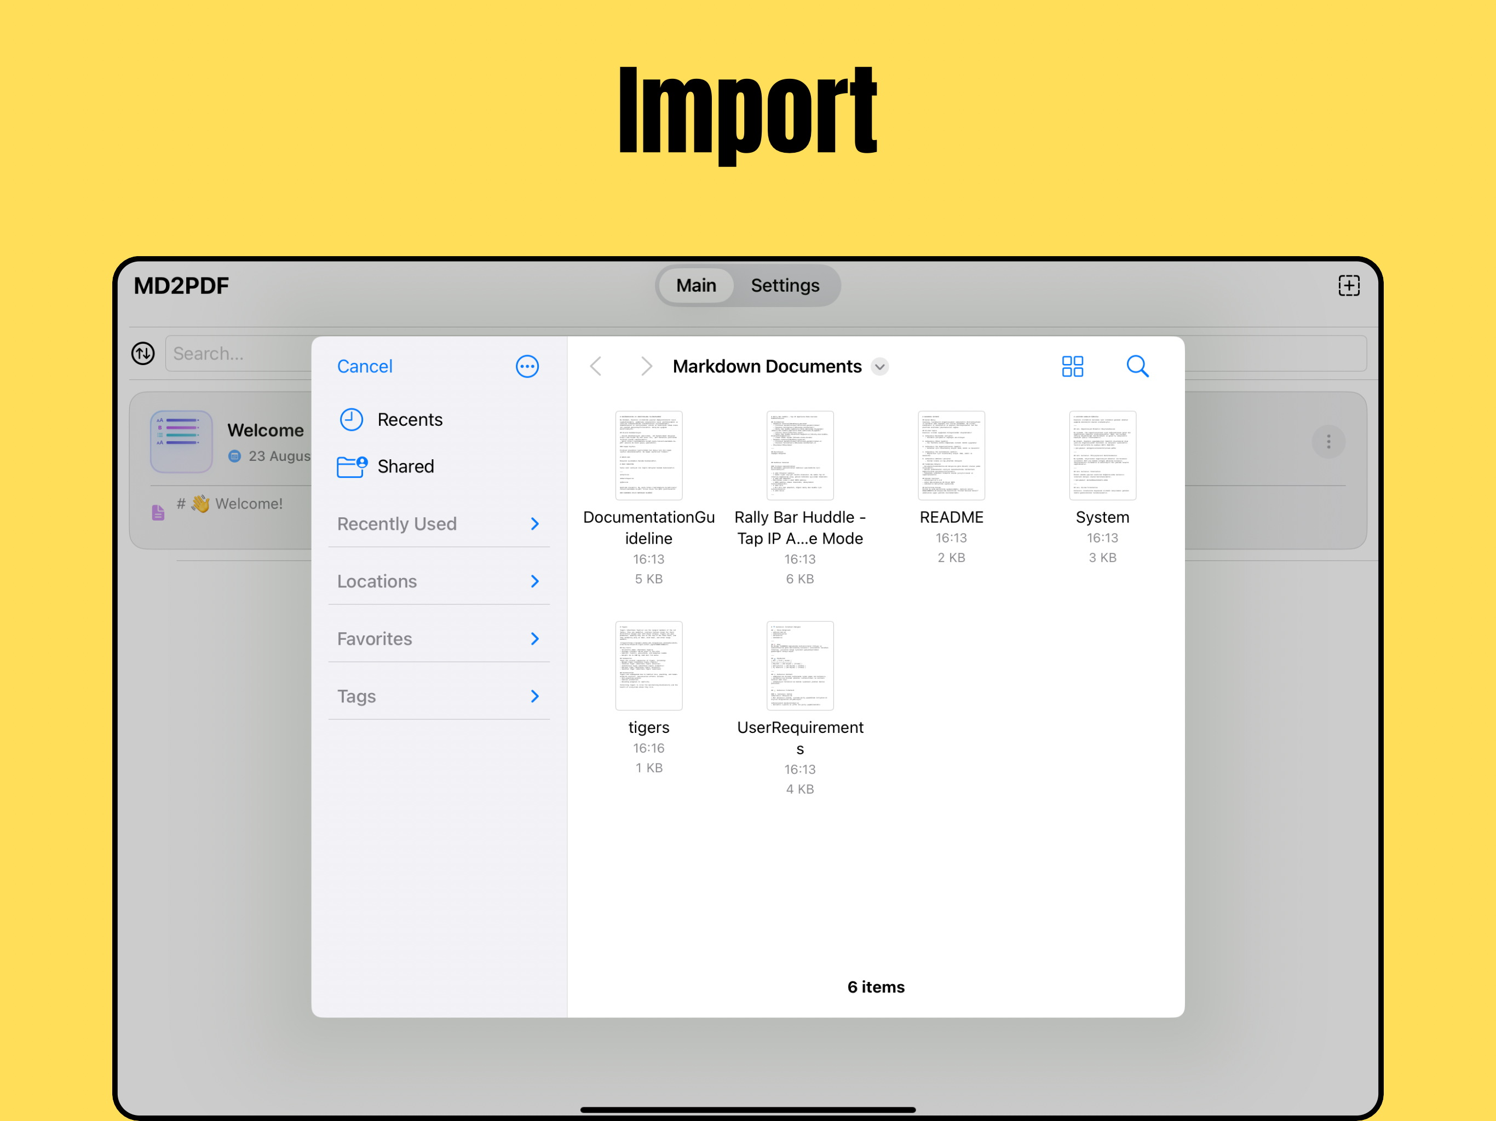The width and height of the screenshot is (1496, 1121).
Task: Select the UserRequirements file thumbnail
Action: click(799, 665)
